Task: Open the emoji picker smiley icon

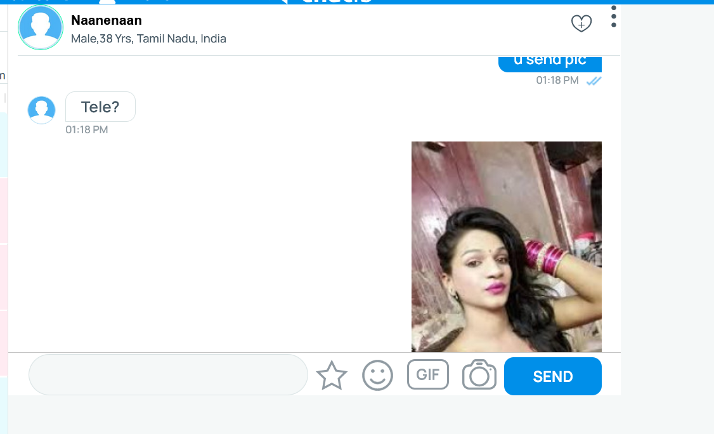Action: 377,376
